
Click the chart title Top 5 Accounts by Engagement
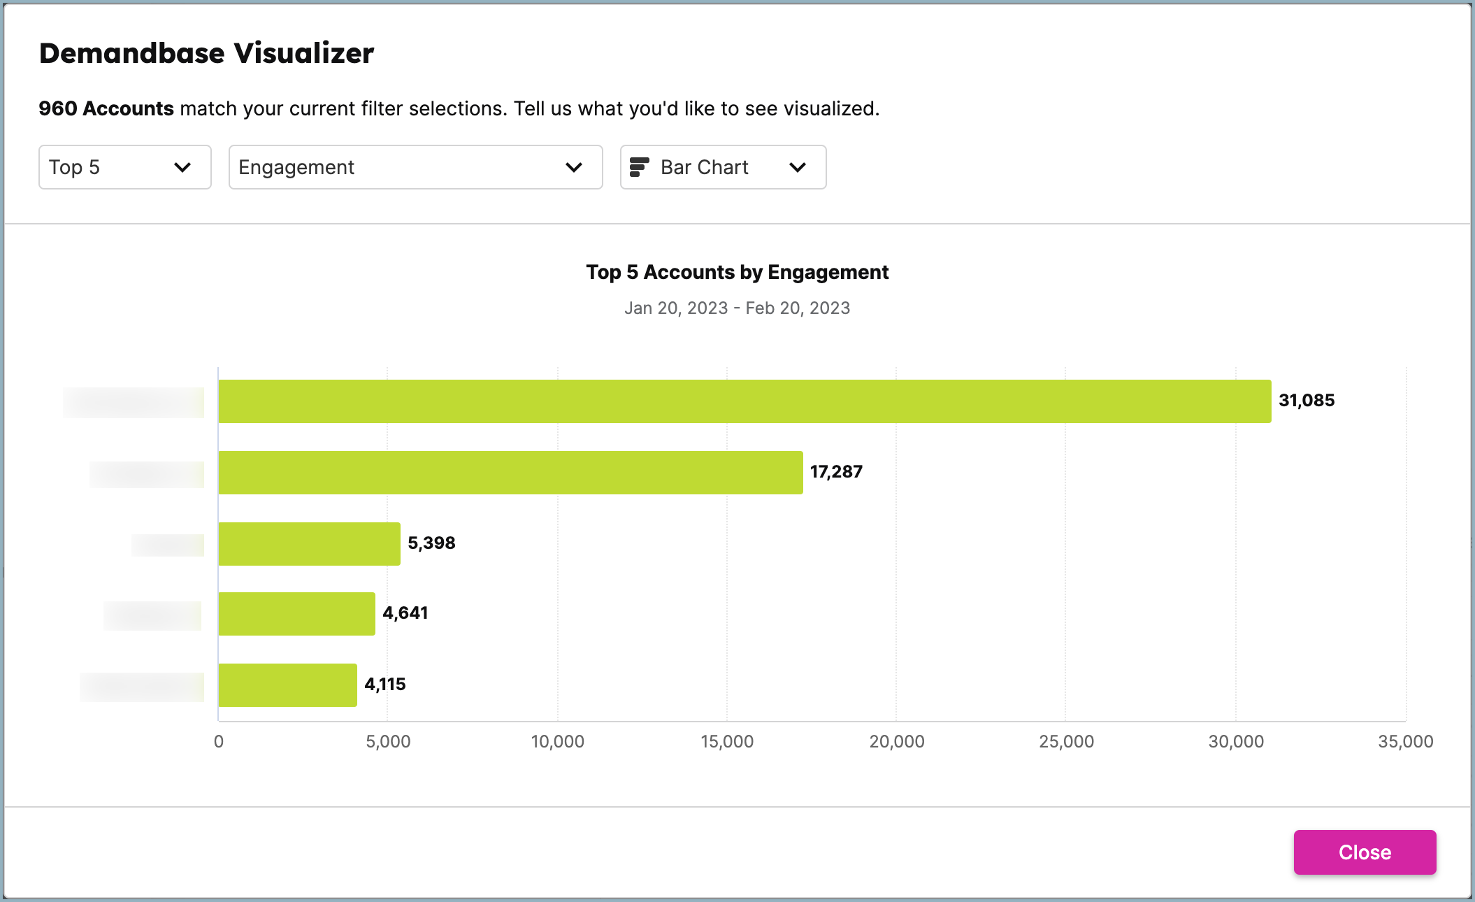pyautogui.click(x=737, y=272)
